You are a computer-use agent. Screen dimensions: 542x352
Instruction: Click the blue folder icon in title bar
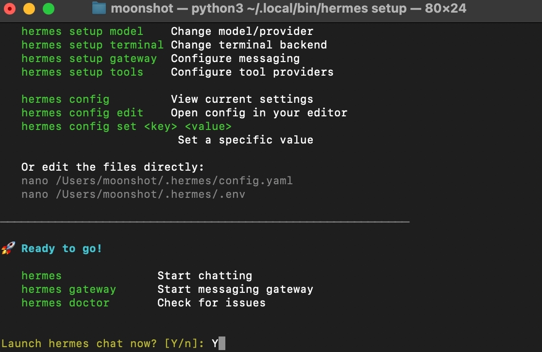[99, 8]
